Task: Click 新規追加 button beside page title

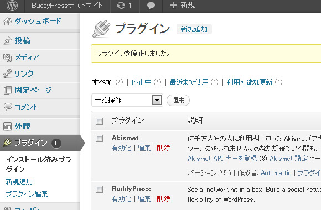Action: click(194, 29)
